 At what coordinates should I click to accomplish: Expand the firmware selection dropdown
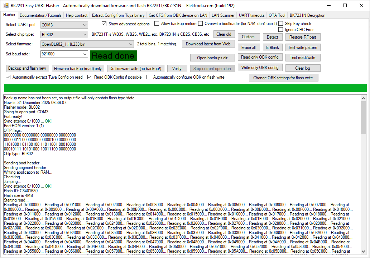(x=87, y=44)
